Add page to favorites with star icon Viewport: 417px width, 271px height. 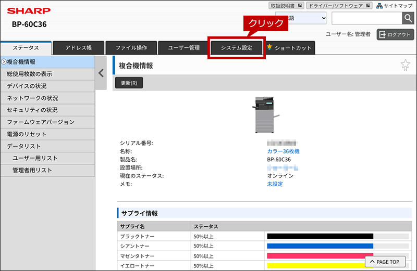(x=406, y=65)
